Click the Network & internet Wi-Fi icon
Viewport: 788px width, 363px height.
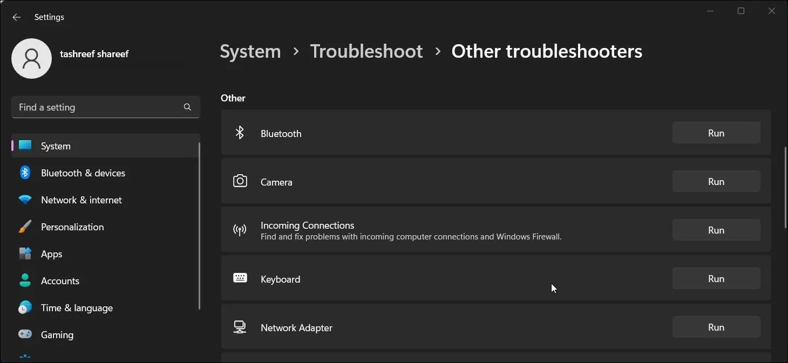pyautogui.click(x=25, y=200)
